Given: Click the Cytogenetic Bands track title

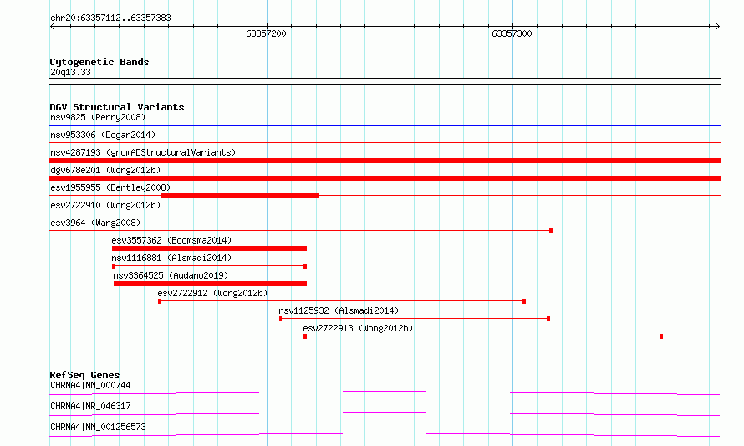Looking at the screenshot, I should point(99,62).
